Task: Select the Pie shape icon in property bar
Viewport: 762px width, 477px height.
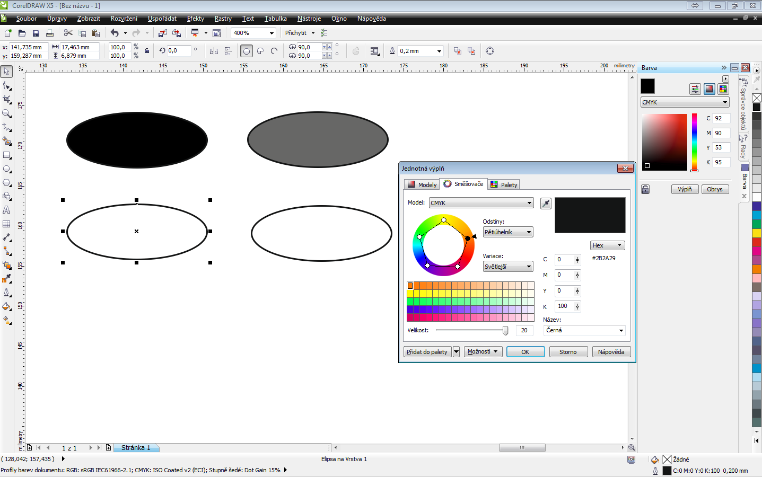Action: pos(260,51)
